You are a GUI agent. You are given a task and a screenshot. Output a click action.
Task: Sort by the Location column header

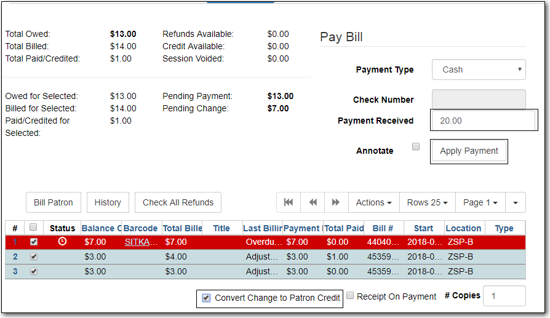463,228
